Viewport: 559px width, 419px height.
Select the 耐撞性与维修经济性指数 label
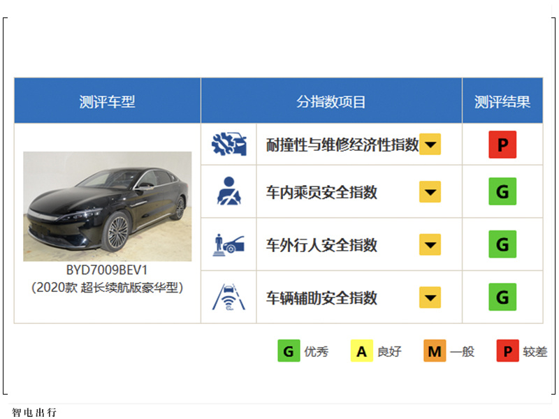[x=342, y=145]
